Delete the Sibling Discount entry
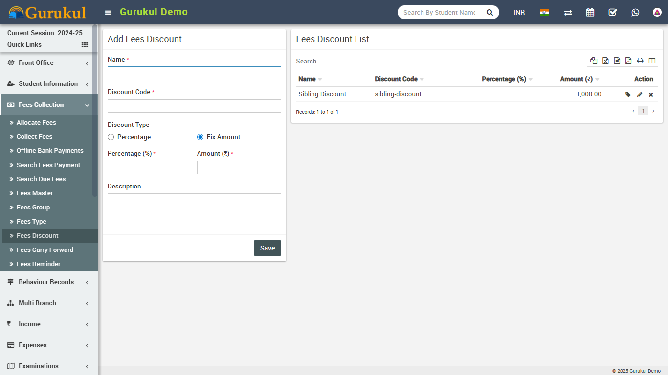Image resolution: width=668 pixels, height=375 pixels. pos(651,95)
